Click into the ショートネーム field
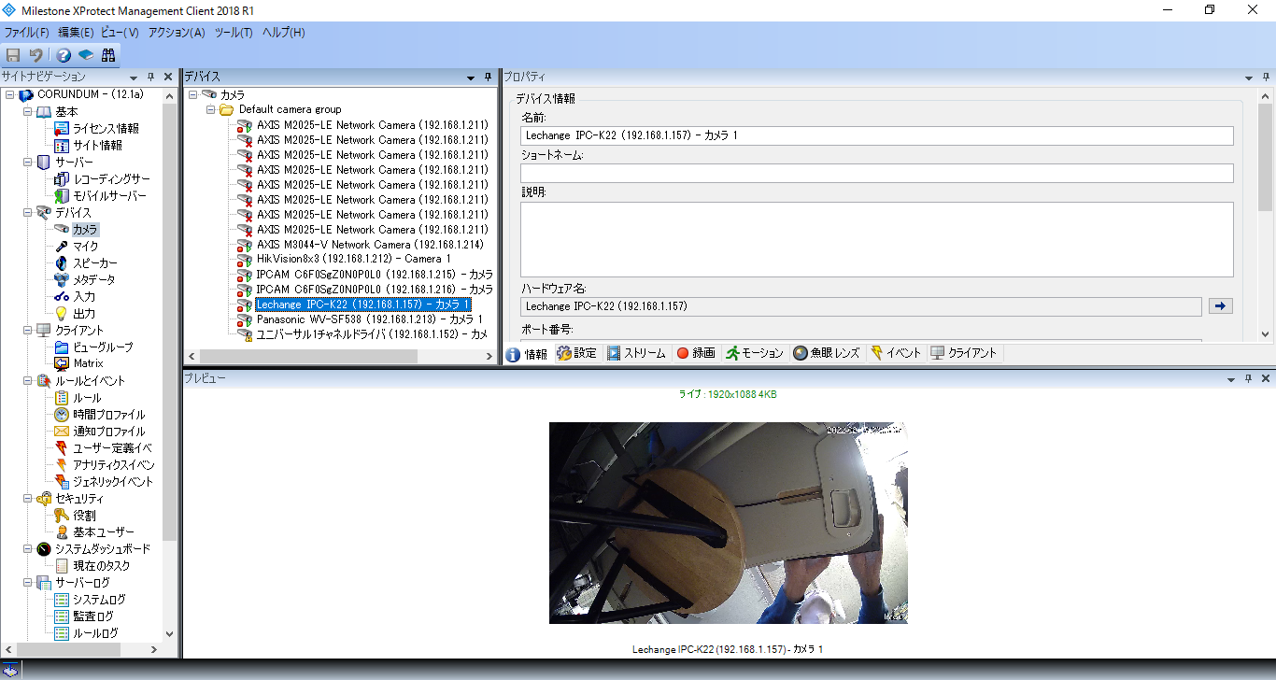The image size is (1276, 680). click(876, 173)
